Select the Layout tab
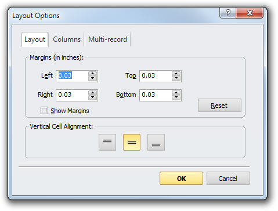The width and height of the screenshot is (278, 211). pyautogui.click(x=35, y=39)
